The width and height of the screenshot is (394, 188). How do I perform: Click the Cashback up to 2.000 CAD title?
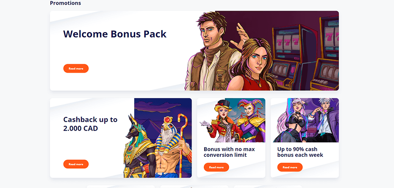pyautogui.click(x=90, y=124)
